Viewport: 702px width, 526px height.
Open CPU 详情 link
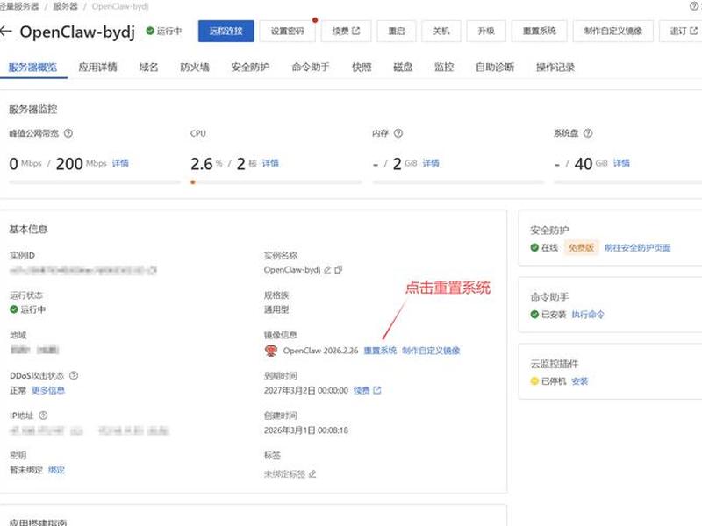pyautogui.click(x=270, y=163)
